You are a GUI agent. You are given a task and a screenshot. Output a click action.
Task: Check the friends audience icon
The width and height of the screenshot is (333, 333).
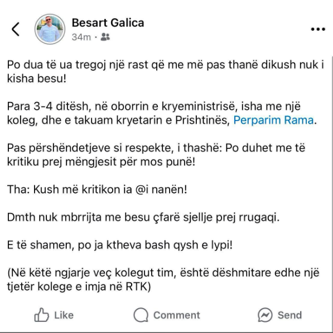tap(105, 37)
